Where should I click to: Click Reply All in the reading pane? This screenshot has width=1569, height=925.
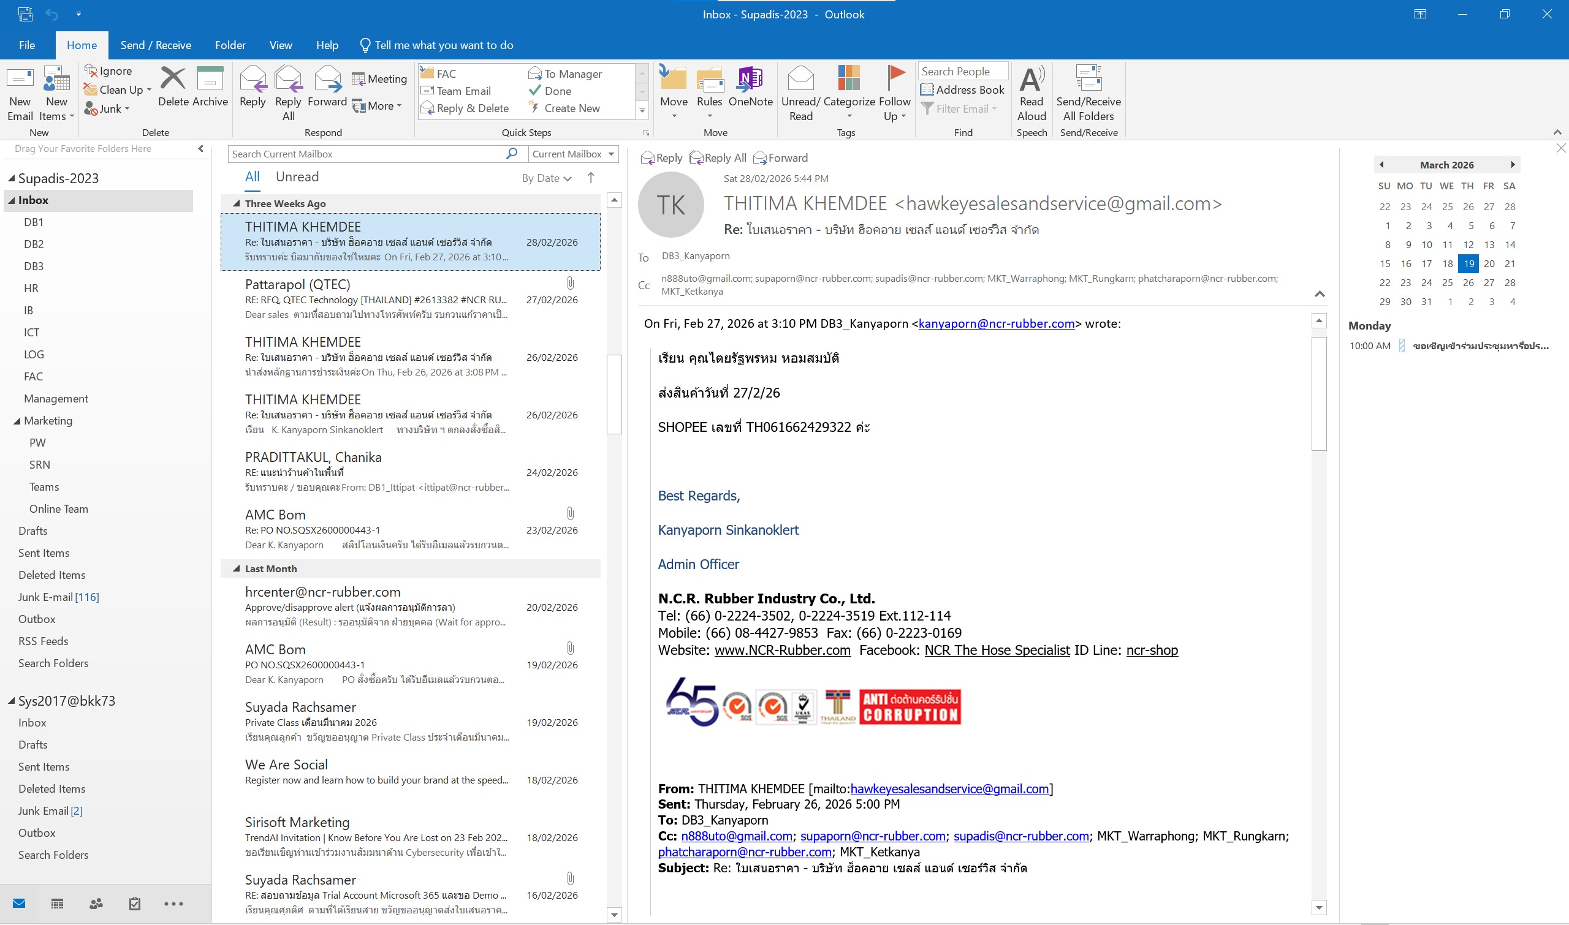(x=718, y=157)
